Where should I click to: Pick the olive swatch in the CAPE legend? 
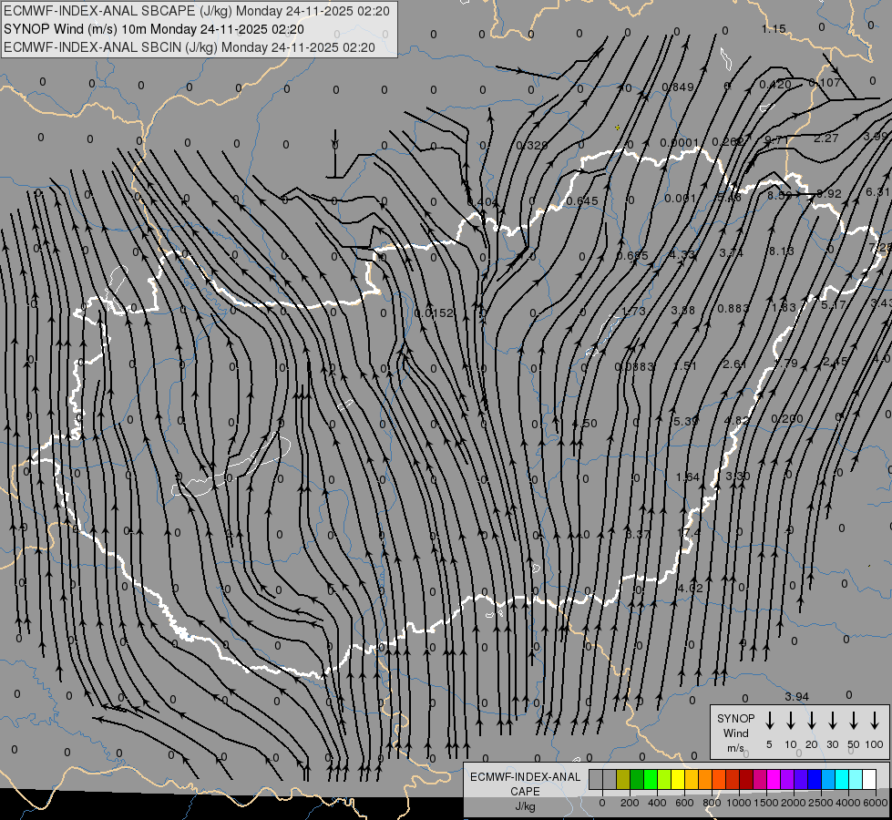(x=623, y=779)
